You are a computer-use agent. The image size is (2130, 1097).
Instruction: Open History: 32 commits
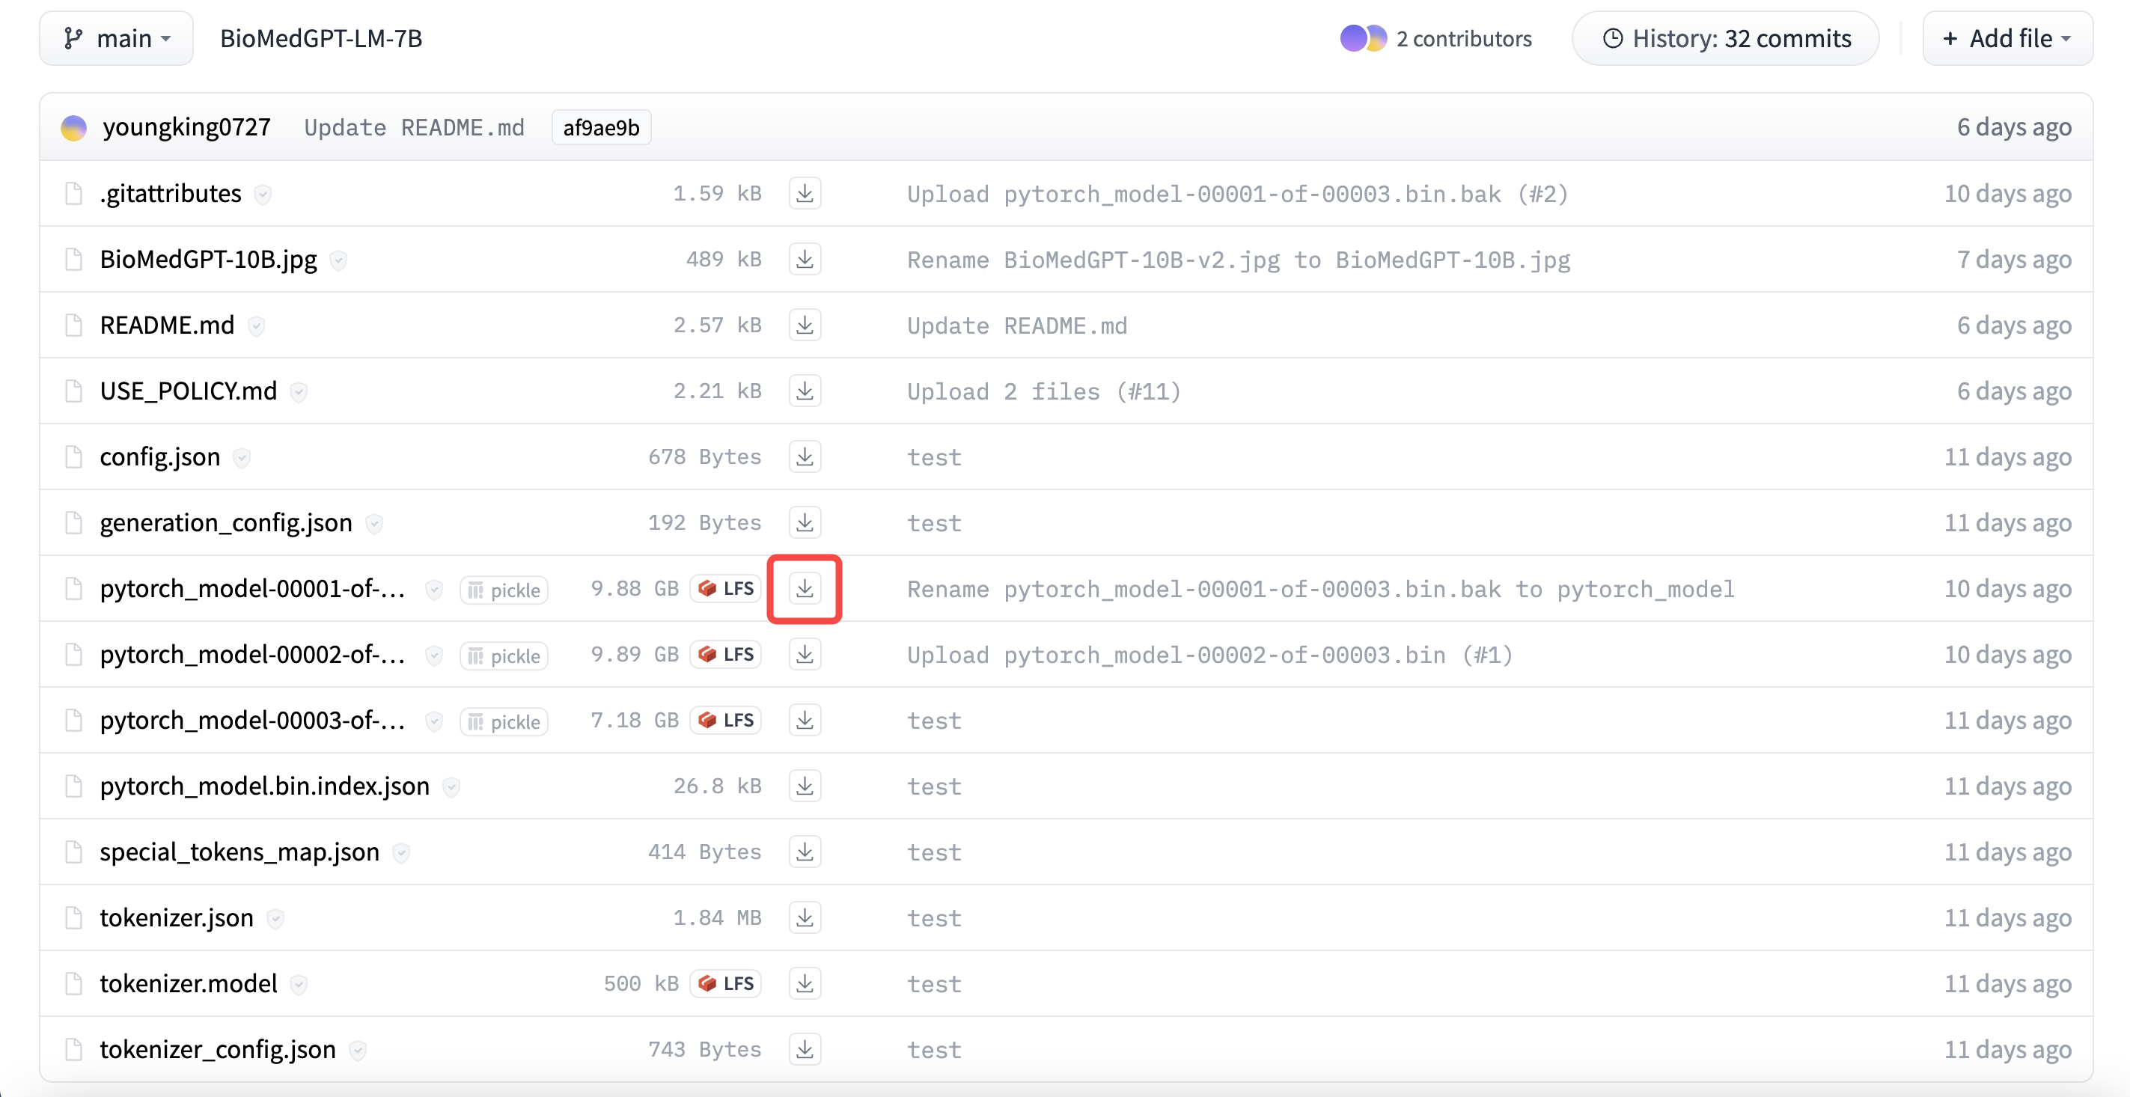point(1726,38)
